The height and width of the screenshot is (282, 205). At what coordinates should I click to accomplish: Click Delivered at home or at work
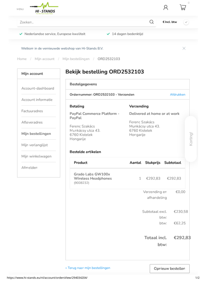154,114
